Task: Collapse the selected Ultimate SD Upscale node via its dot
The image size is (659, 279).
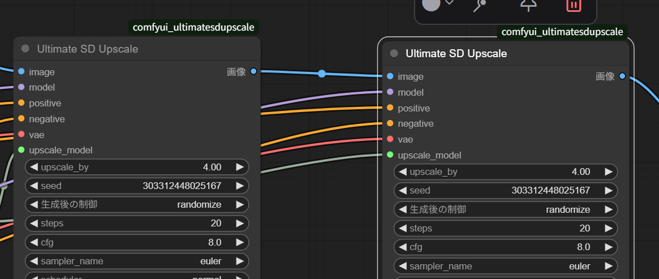Action: coord(394,53)
